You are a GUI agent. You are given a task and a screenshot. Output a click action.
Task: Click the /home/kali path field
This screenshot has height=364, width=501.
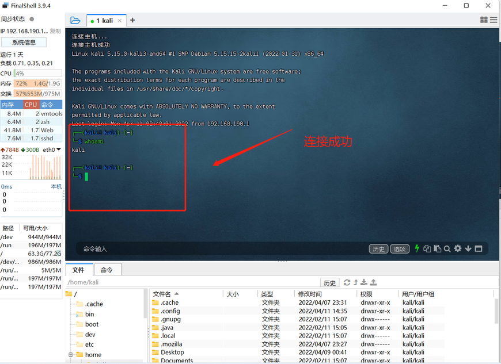point(192,282)
